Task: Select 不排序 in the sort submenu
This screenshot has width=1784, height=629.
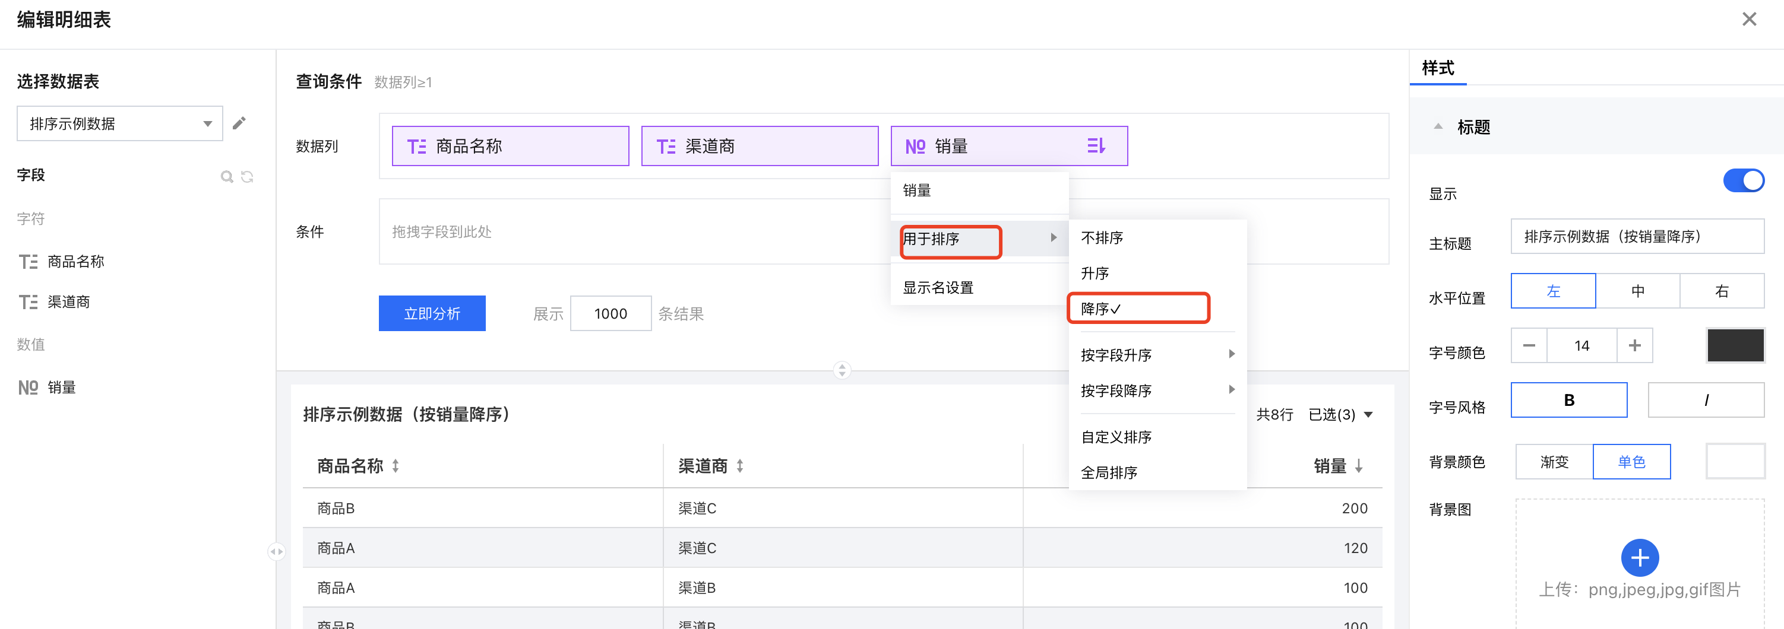Action: click(x=1157, y=237)
